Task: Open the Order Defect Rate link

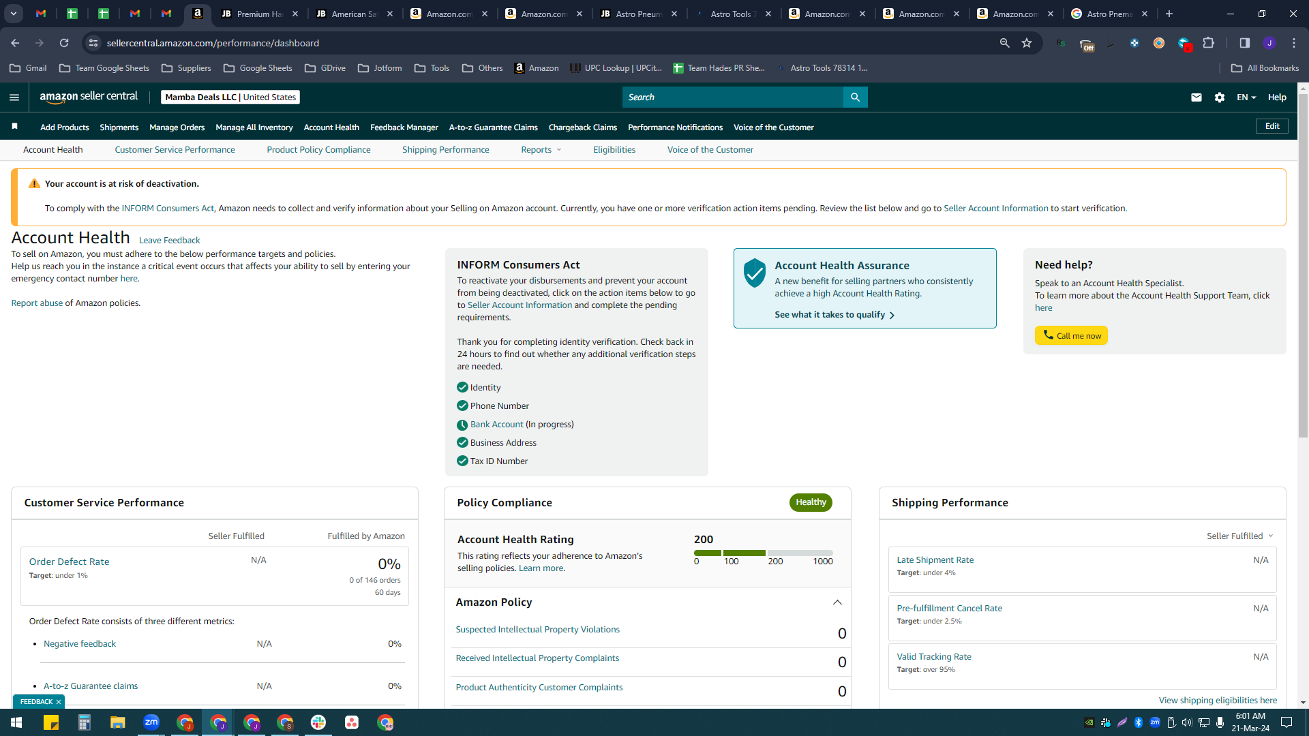Action: [x=69, y=562]
